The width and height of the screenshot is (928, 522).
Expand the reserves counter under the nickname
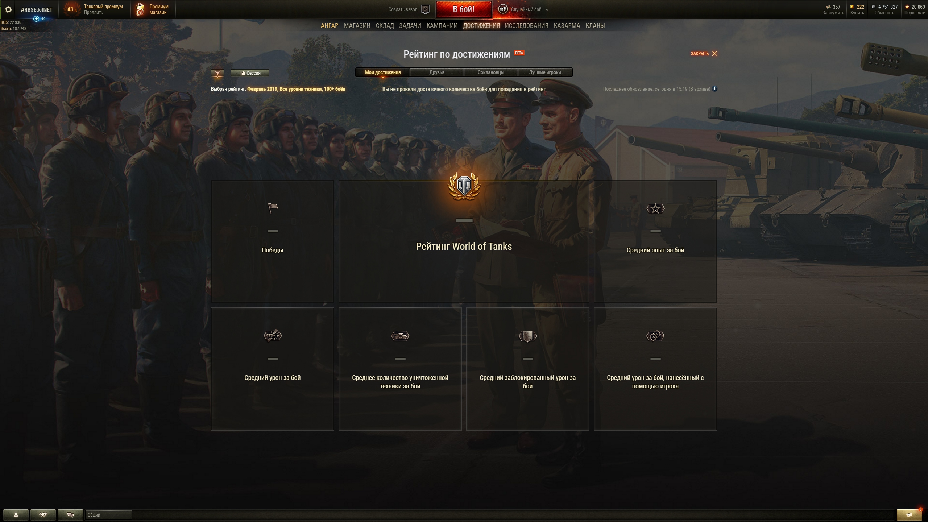(40, 19)
